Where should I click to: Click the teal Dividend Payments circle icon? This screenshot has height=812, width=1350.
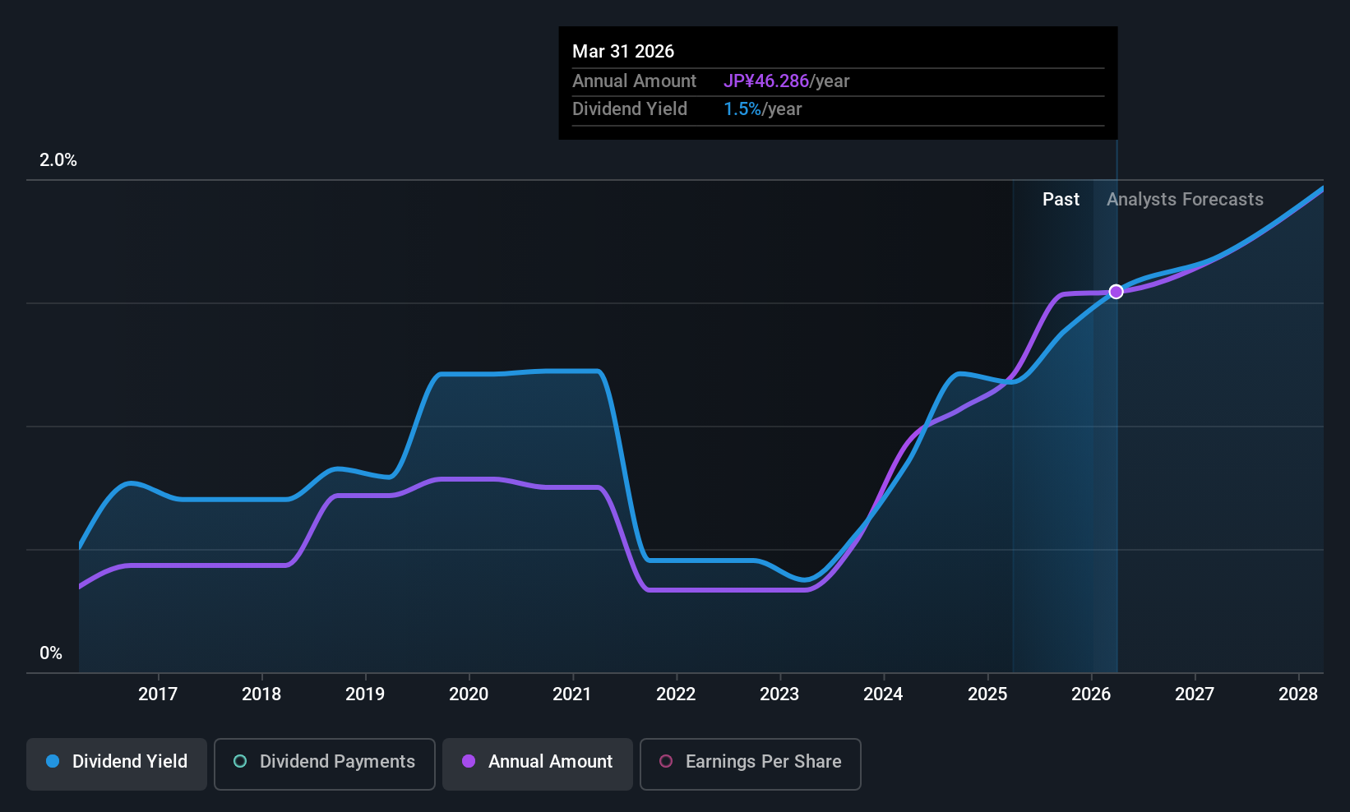240,761
